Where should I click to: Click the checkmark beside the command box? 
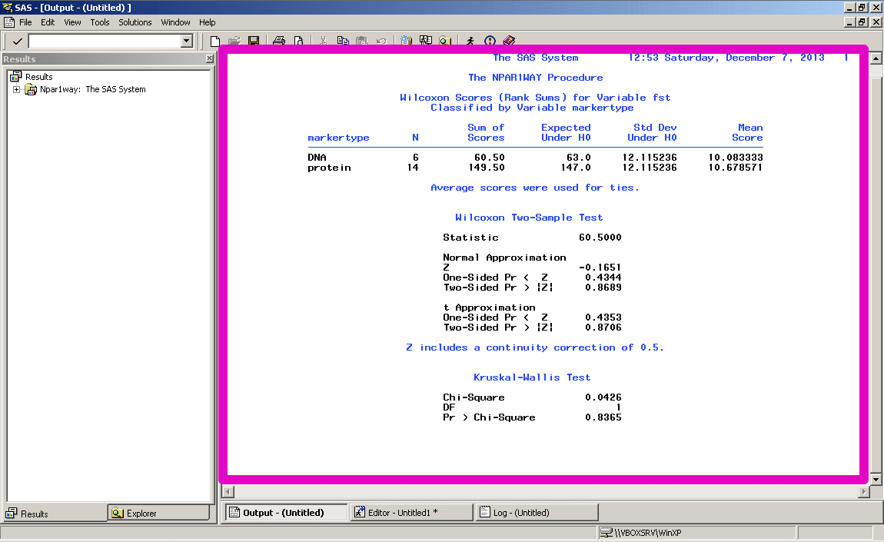[17, 41]
